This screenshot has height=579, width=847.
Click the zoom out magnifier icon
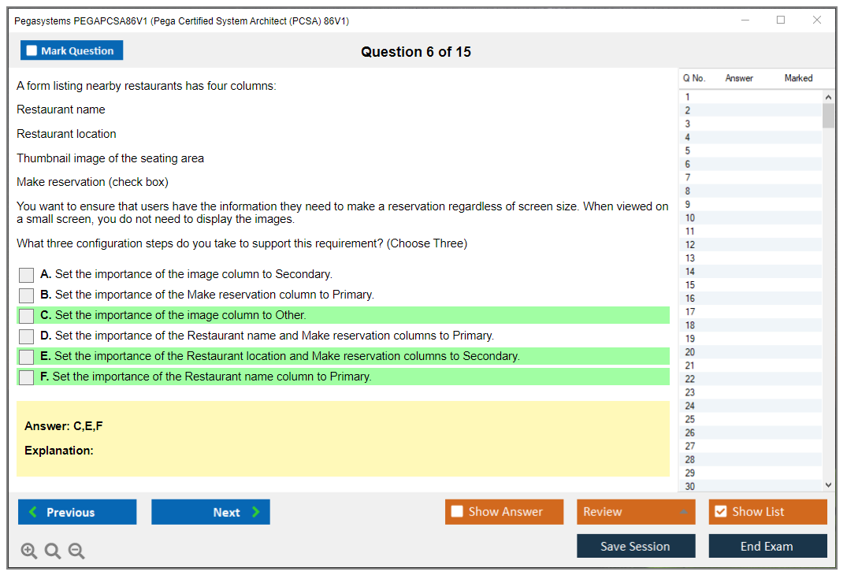coord(76,551)
